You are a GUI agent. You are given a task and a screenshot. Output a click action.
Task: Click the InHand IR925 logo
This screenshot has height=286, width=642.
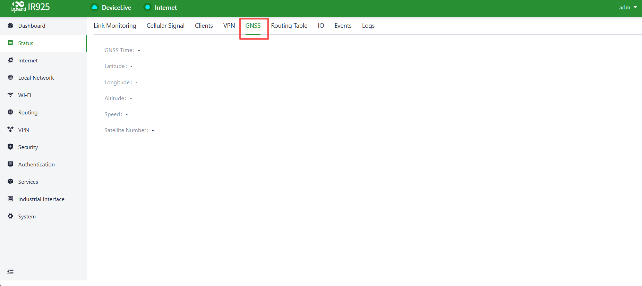point(31,7)
